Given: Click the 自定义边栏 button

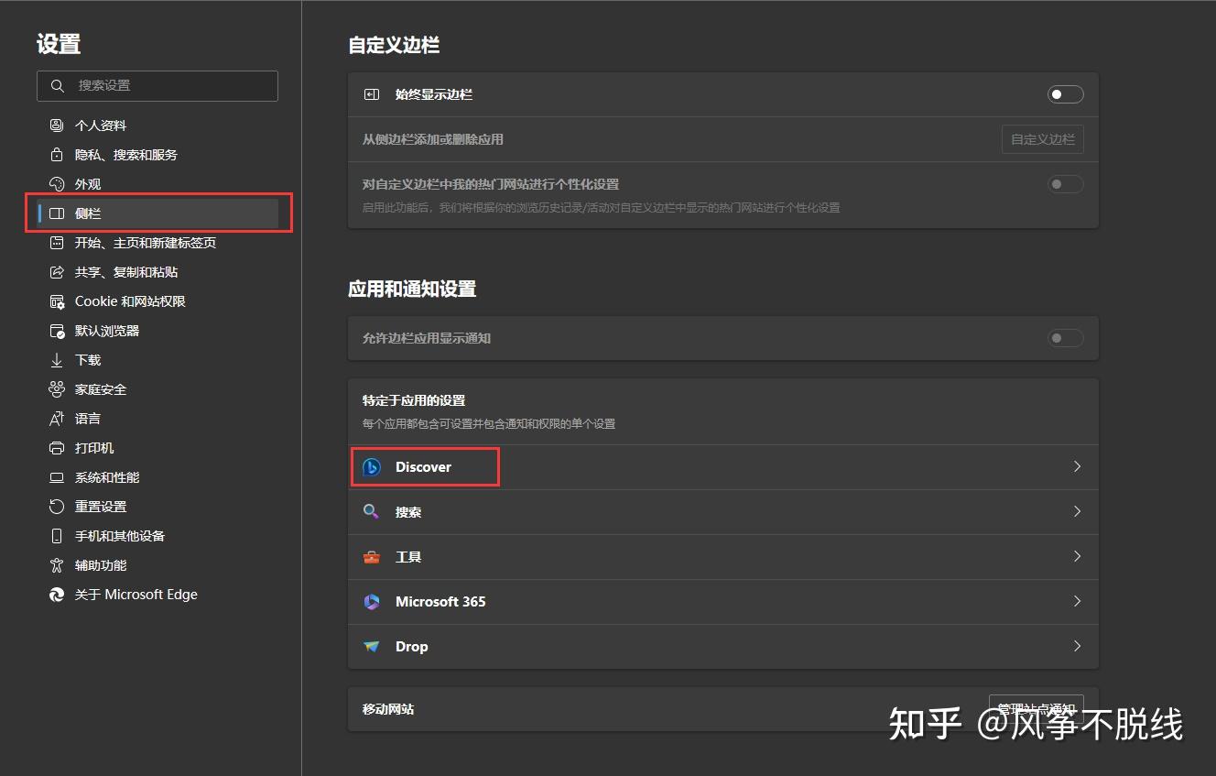Looking at the screenshot, I should coord(1042,138).
